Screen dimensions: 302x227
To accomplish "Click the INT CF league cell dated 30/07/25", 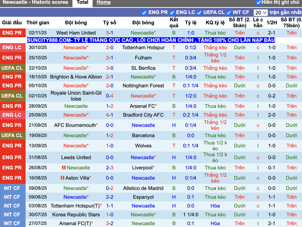I will pos(13,215).
